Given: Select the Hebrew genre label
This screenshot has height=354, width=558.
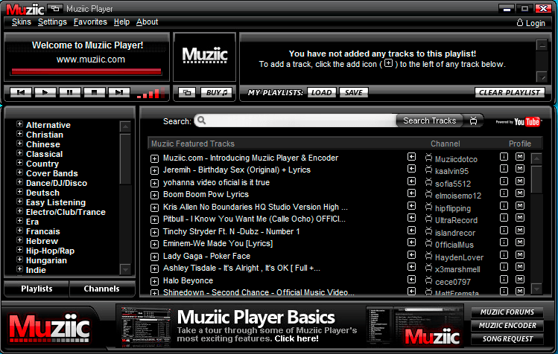Looking at the screenshot, I should point(42,241).
